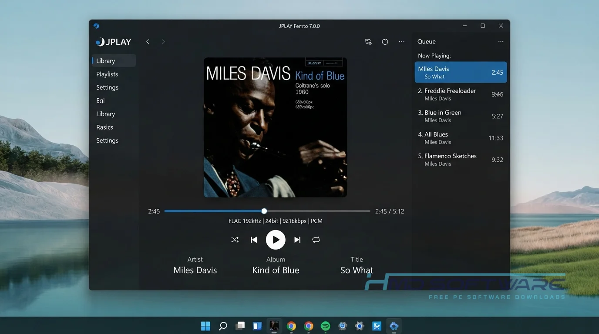The width and height of the screenshot is (599, 334).
Task: Skip to the next track
Action: 297,240
